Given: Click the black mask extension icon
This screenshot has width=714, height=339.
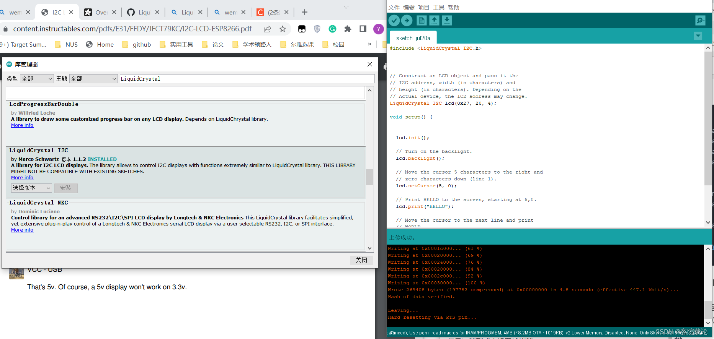Looking at the screenshot, I should 302,29.
